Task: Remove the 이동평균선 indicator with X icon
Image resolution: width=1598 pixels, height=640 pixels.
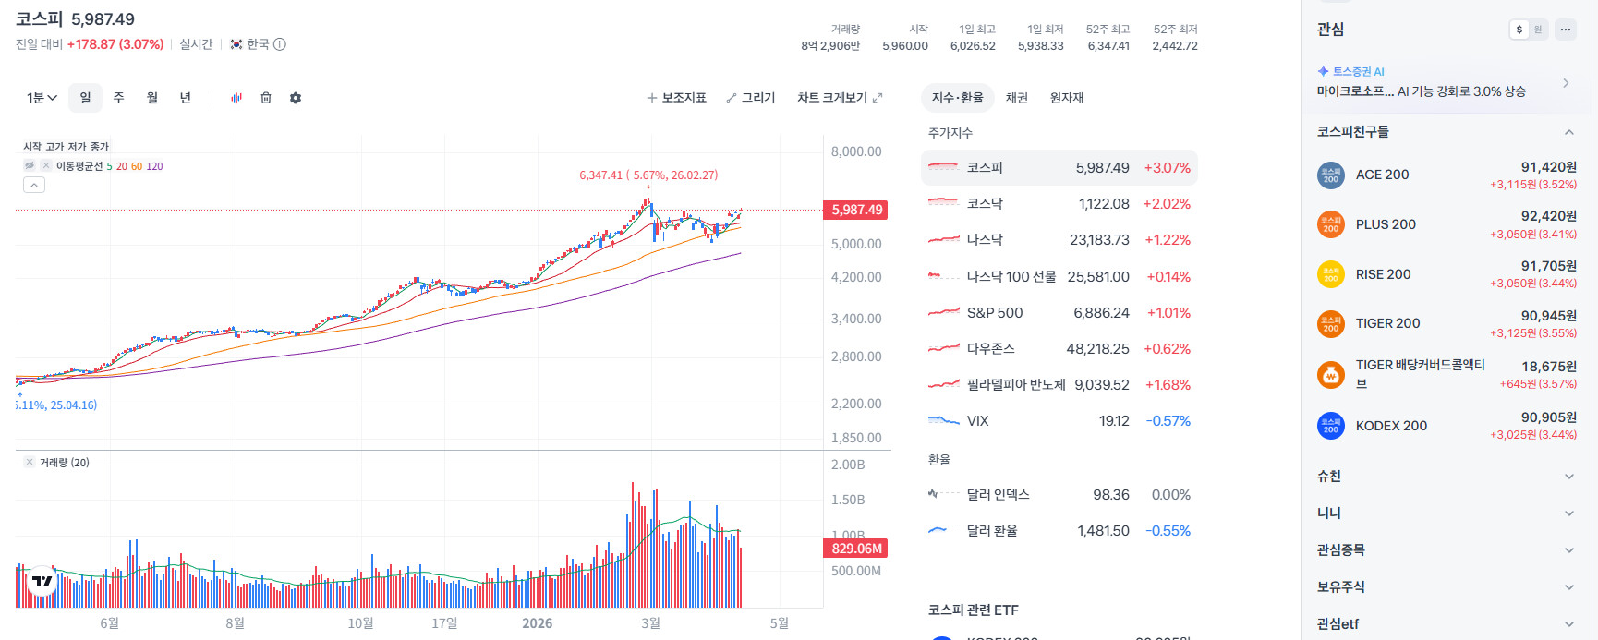Action: coord(46,166)
